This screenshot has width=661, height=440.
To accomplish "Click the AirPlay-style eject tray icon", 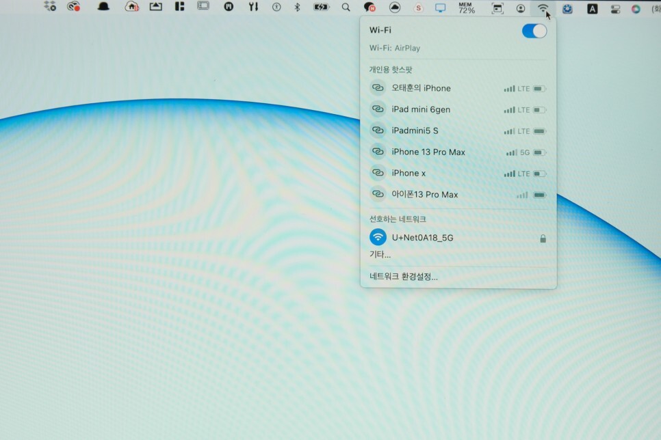I will (155, 6).
